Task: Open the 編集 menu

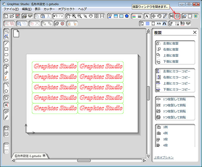Action: tap(27, 9)
